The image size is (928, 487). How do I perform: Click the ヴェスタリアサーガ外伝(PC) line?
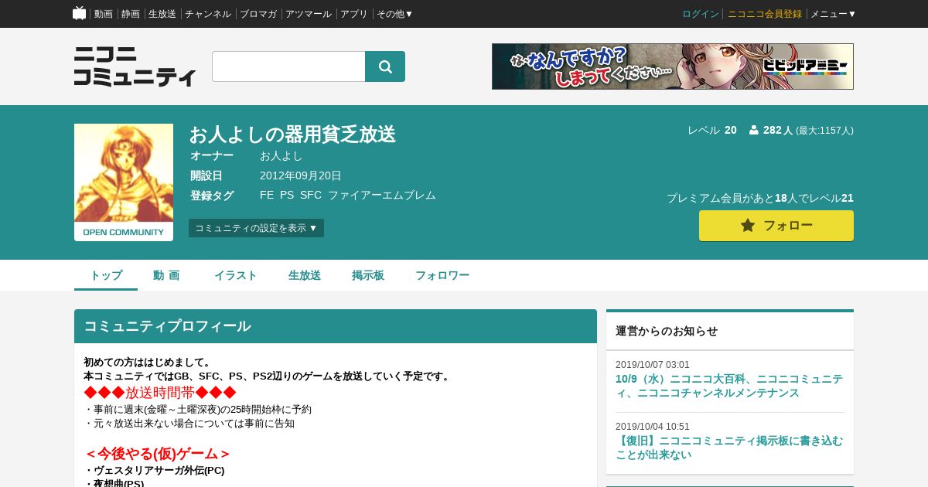click(154, 470)
